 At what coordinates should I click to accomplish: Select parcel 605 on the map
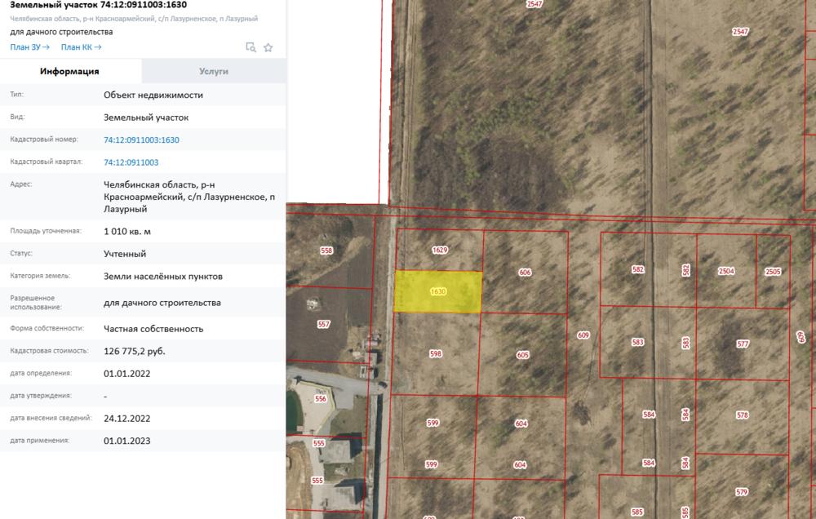523,355
